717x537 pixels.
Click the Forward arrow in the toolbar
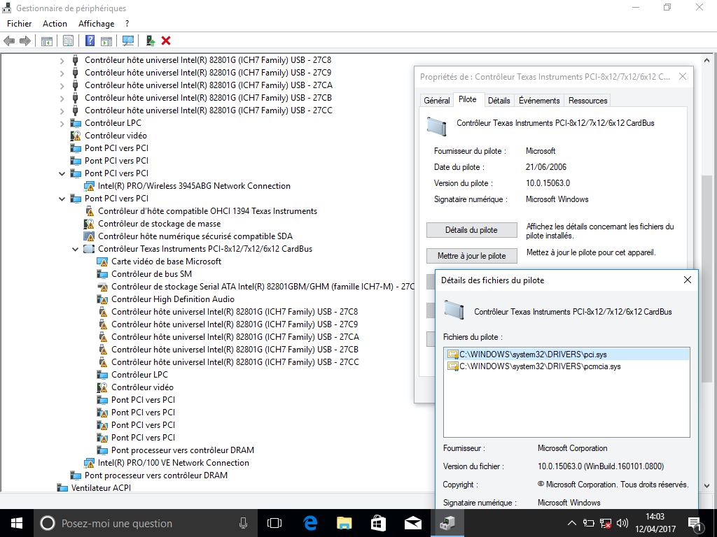25,41
